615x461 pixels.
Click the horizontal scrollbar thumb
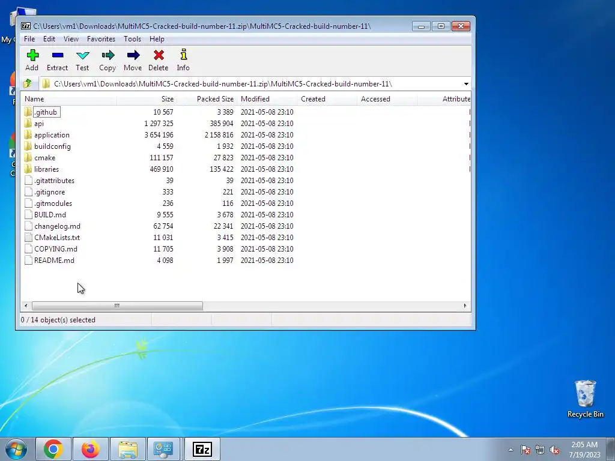(x=117, y=306)
